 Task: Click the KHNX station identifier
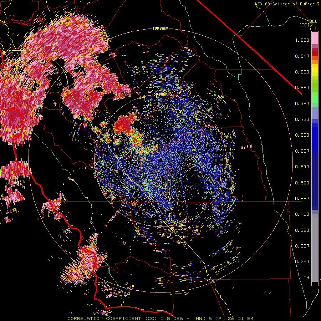tap(199, 319)
